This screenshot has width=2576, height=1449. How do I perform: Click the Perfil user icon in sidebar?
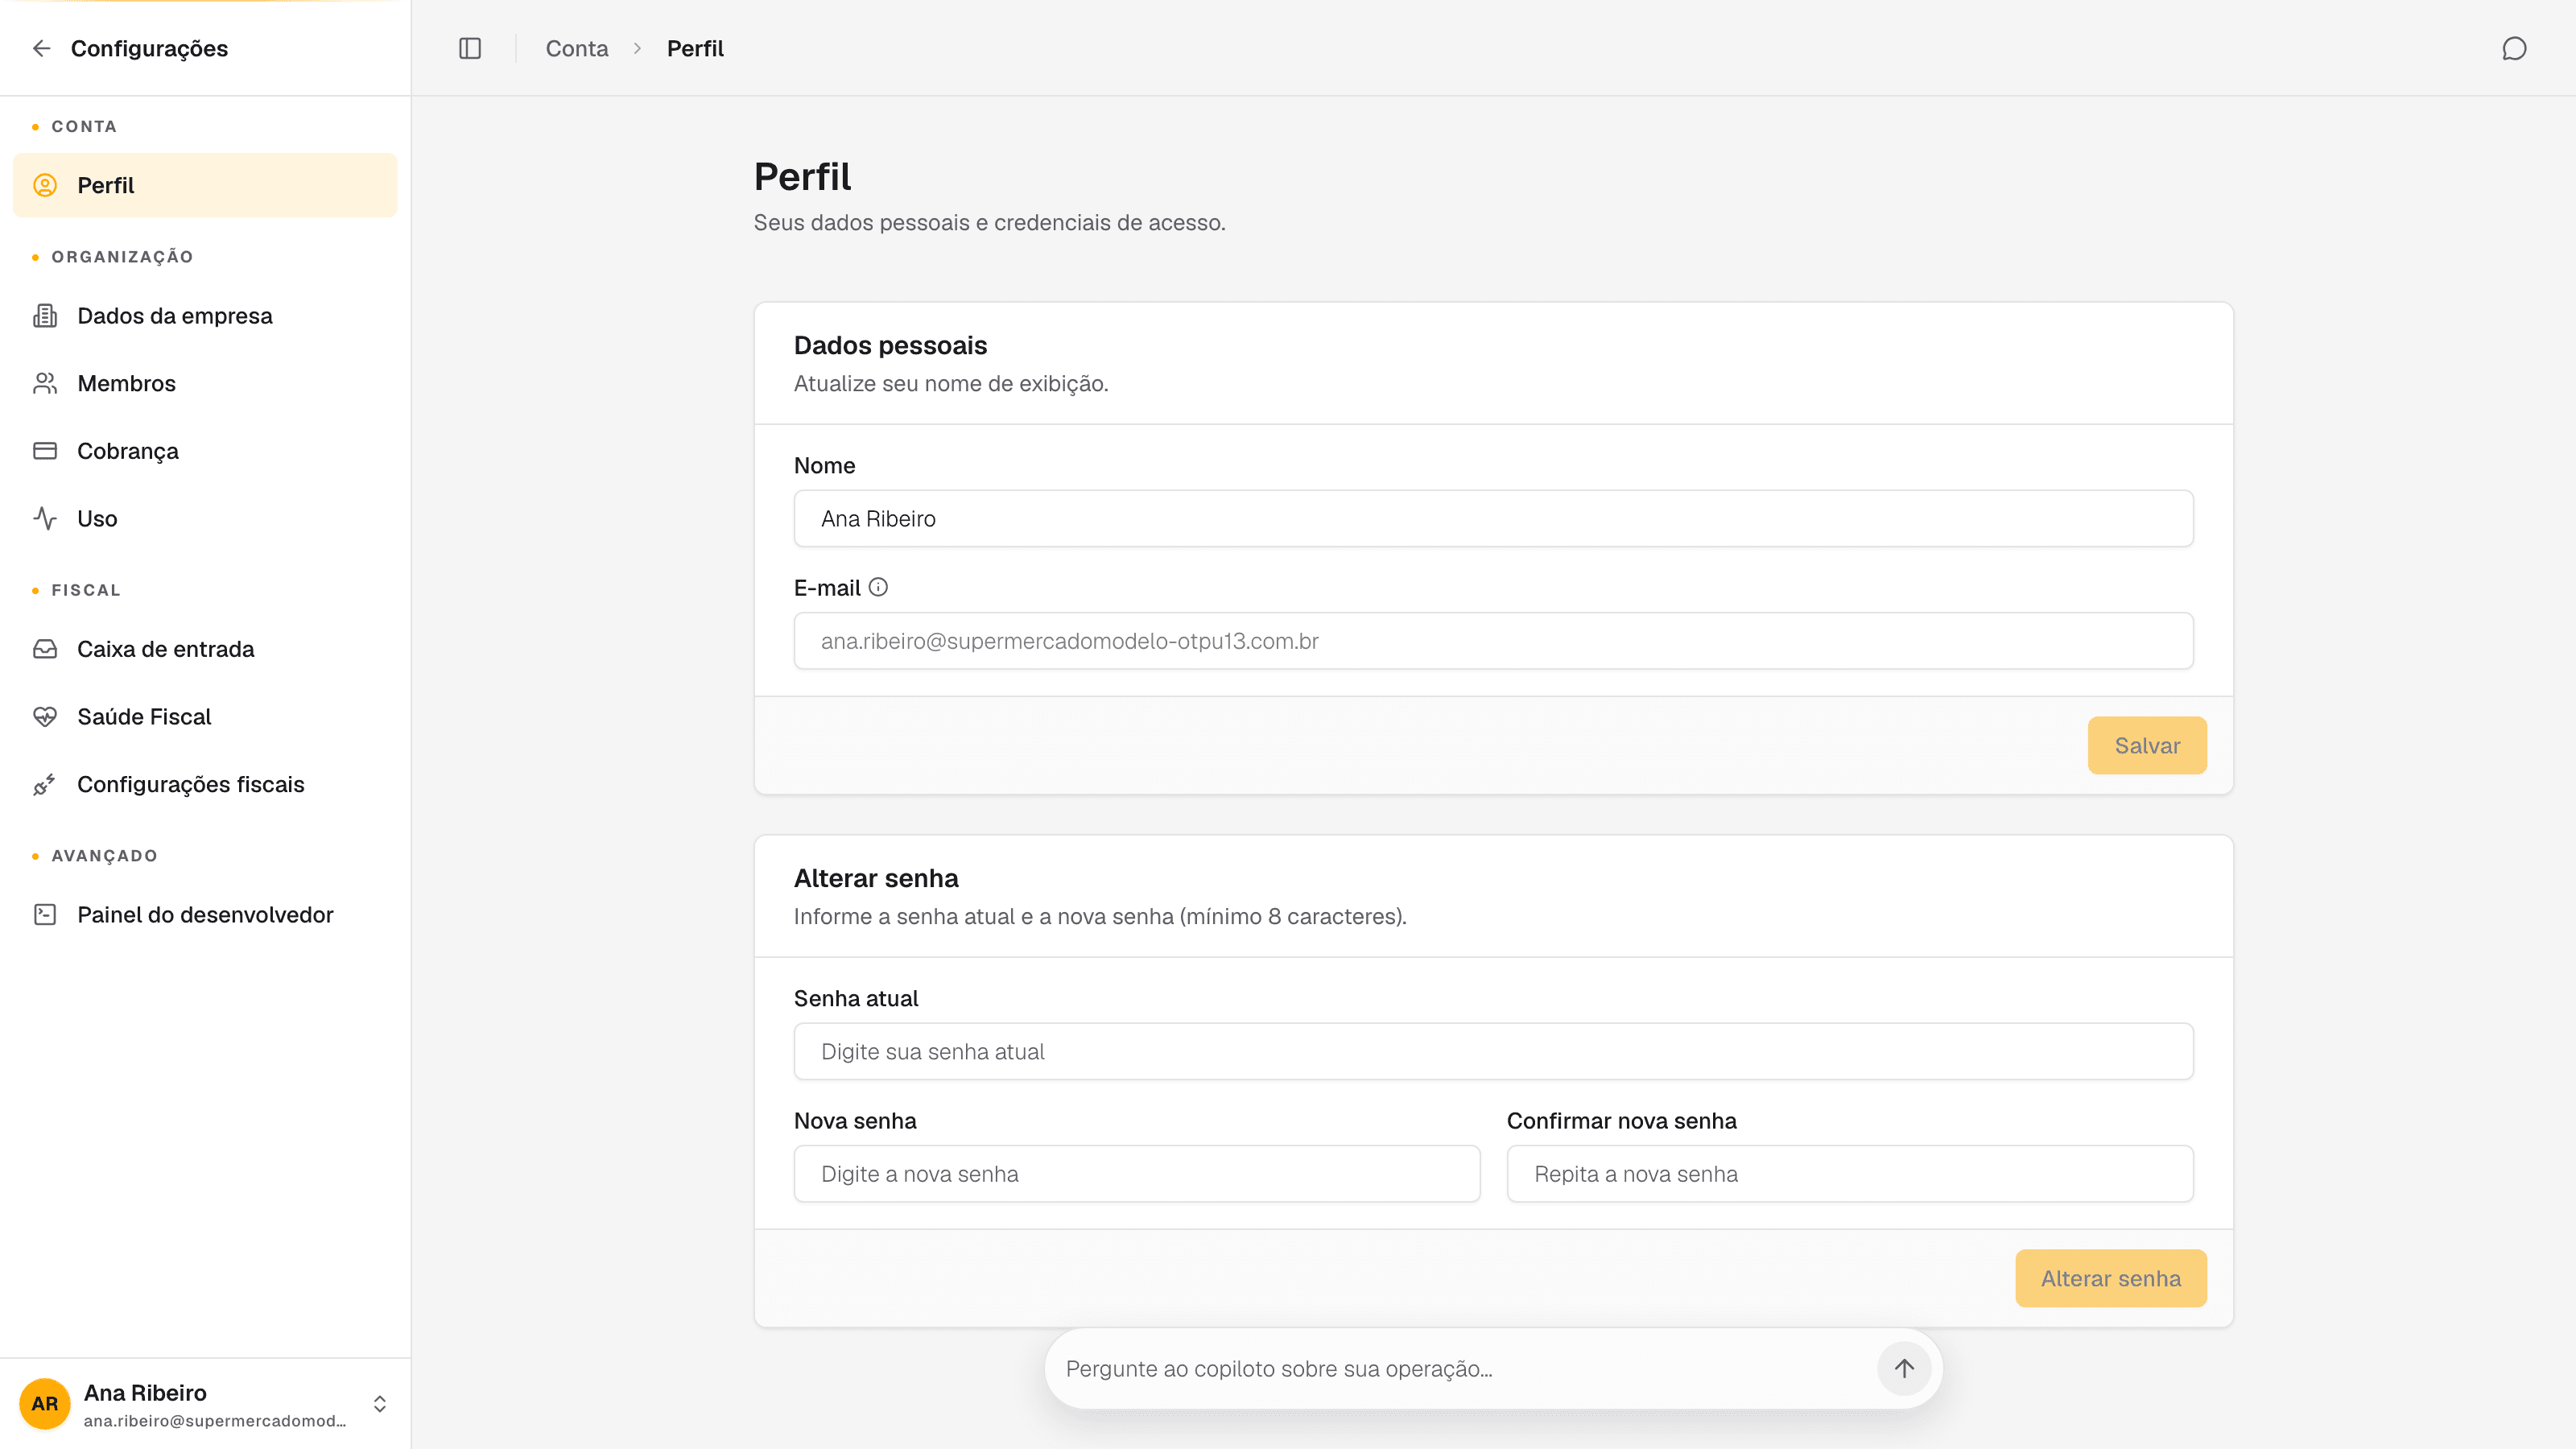45,185
